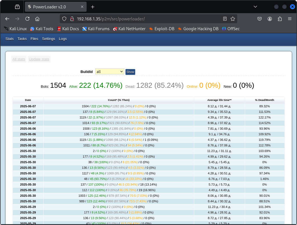The image size is (297, 225).
Task: Click the Update stats button
Action: pyautogui.click(x=39, y=59)
